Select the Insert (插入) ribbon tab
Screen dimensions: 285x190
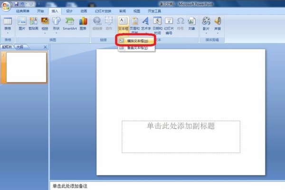[55, 11]
